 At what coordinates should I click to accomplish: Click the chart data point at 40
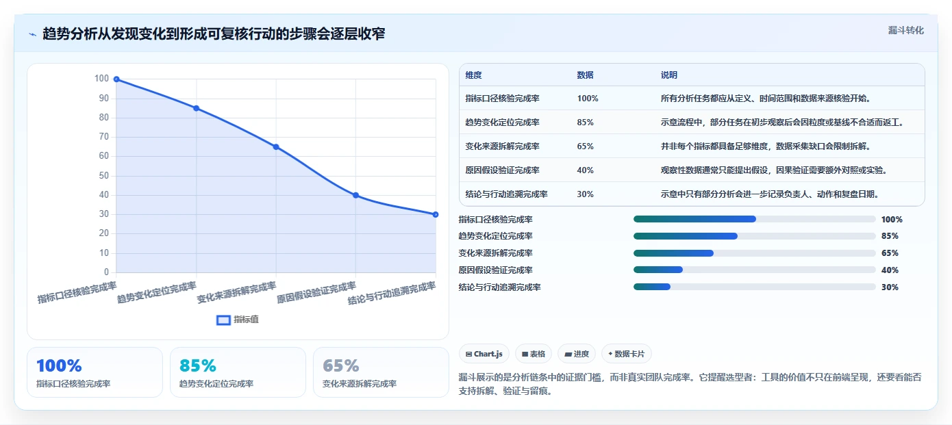tap(356, 195)
